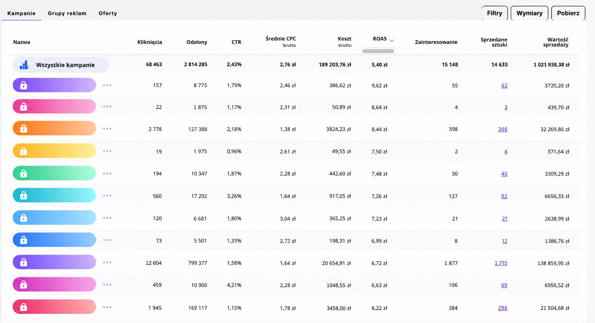Viewport: 595px width, 323px height.
Task: Open the three-dot menu in the 73-clicks row
Action: tap(107, 240)
